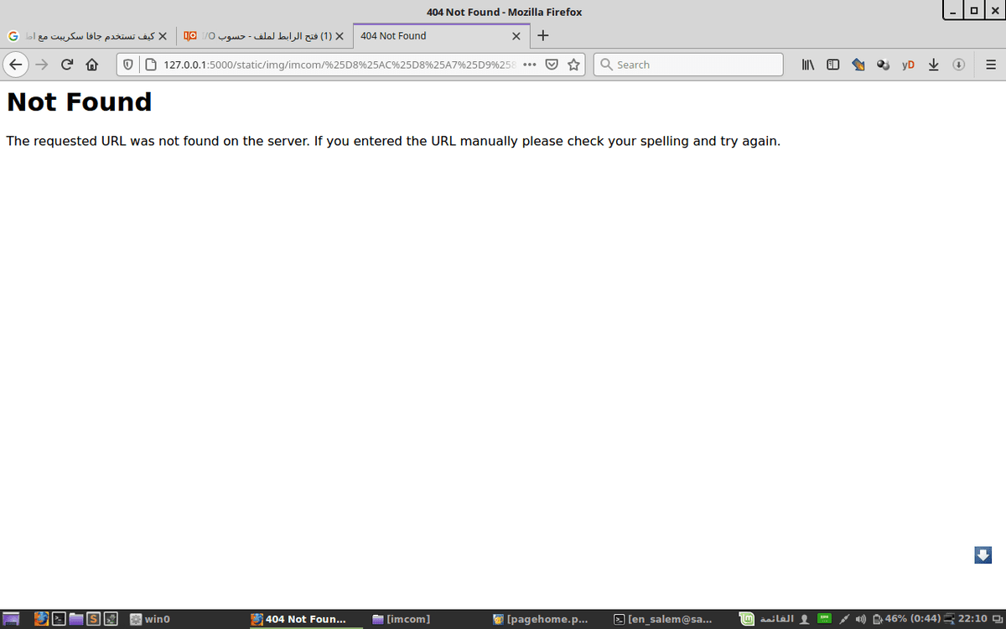This screenshot has width=1006, height=629.
Task: Click the requested URL error message
Action: 393,141
